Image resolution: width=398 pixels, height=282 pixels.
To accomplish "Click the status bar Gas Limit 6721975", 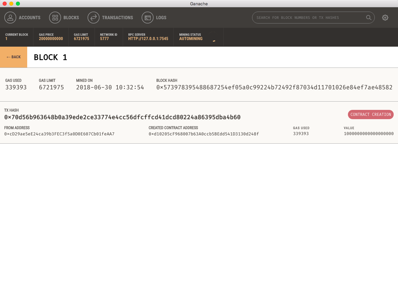I will coord(82,39).
